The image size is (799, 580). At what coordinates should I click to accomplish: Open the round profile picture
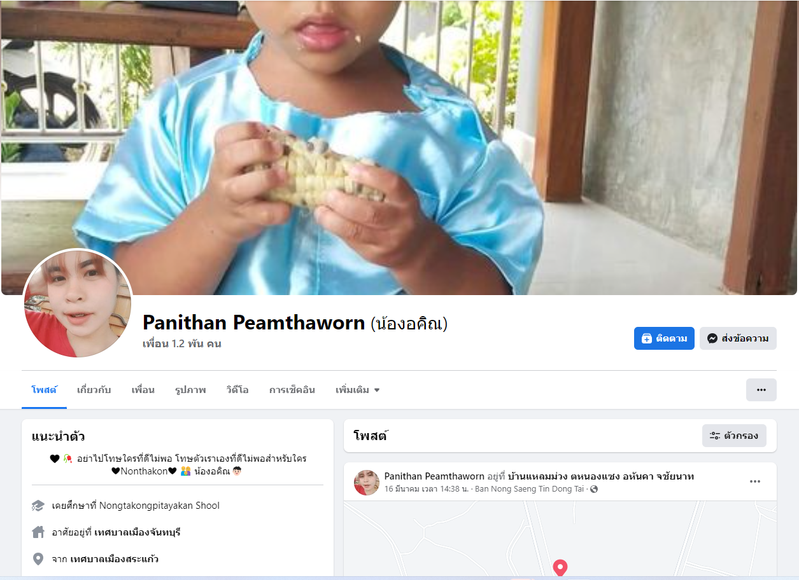click(78, 303)
